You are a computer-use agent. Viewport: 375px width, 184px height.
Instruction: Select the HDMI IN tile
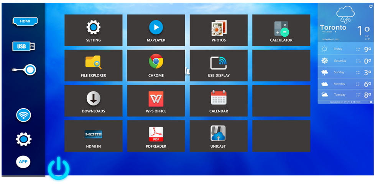93,136
